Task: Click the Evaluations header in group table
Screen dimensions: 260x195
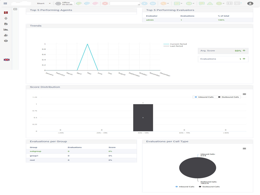Action: click(x=75, y=147)
